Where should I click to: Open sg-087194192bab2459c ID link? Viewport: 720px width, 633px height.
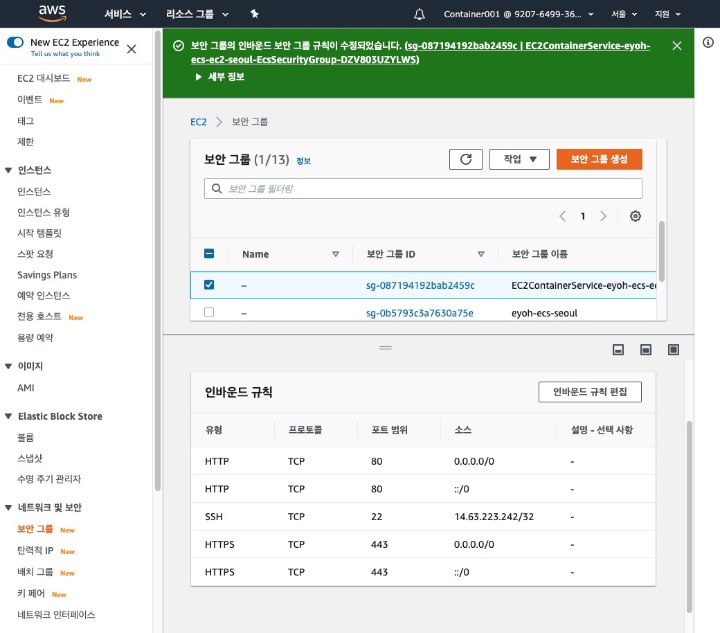(x=420, y=285)
